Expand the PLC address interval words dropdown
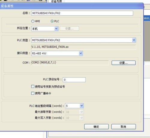Screen dimensions: 150x138 coord(82,106)
